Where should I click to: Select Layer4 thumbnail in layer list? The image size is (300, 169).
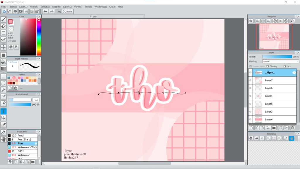point(258,119)
